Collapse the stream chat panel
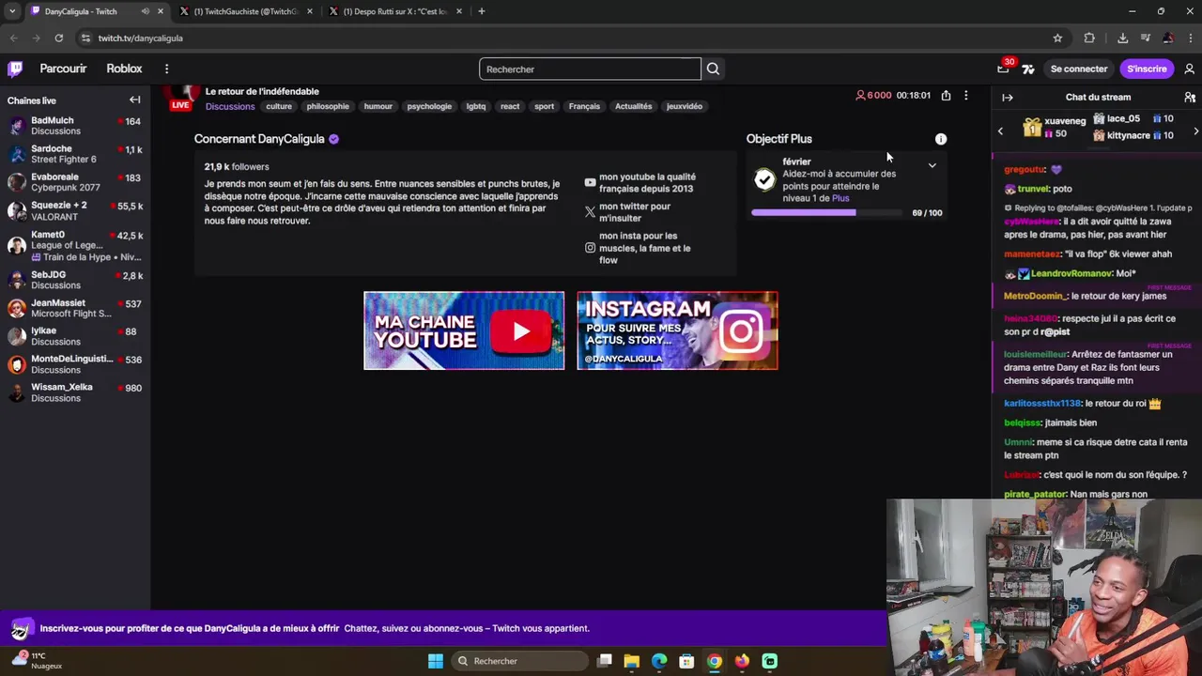The height and width of the screenshot is (676, 1202). [1007, 97]
